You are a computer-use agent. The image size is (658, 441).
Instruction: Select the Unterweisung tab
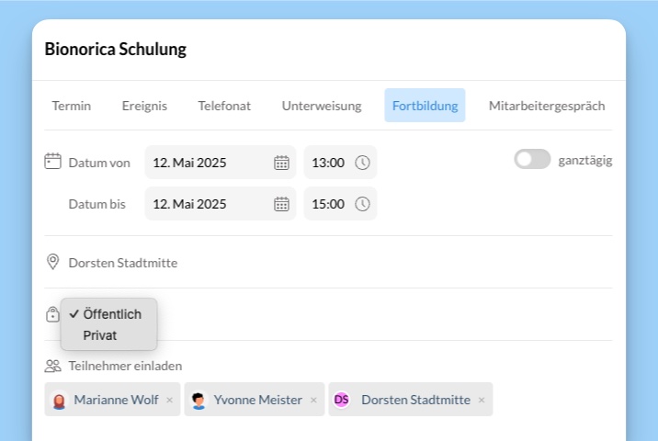click(x=322, y=106)
